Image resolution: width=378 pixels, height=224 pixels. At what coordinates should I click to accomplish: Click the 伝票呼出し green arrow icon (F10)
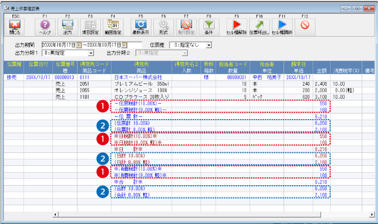(259, 27)
